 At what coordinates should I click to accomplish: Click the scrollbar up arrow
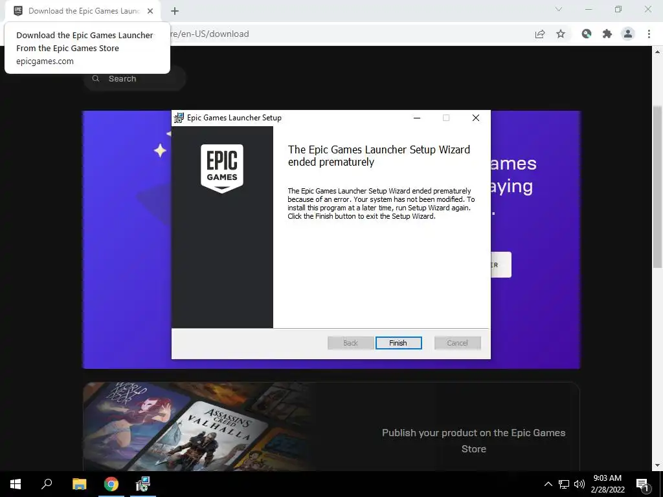(x=657, y=52)
